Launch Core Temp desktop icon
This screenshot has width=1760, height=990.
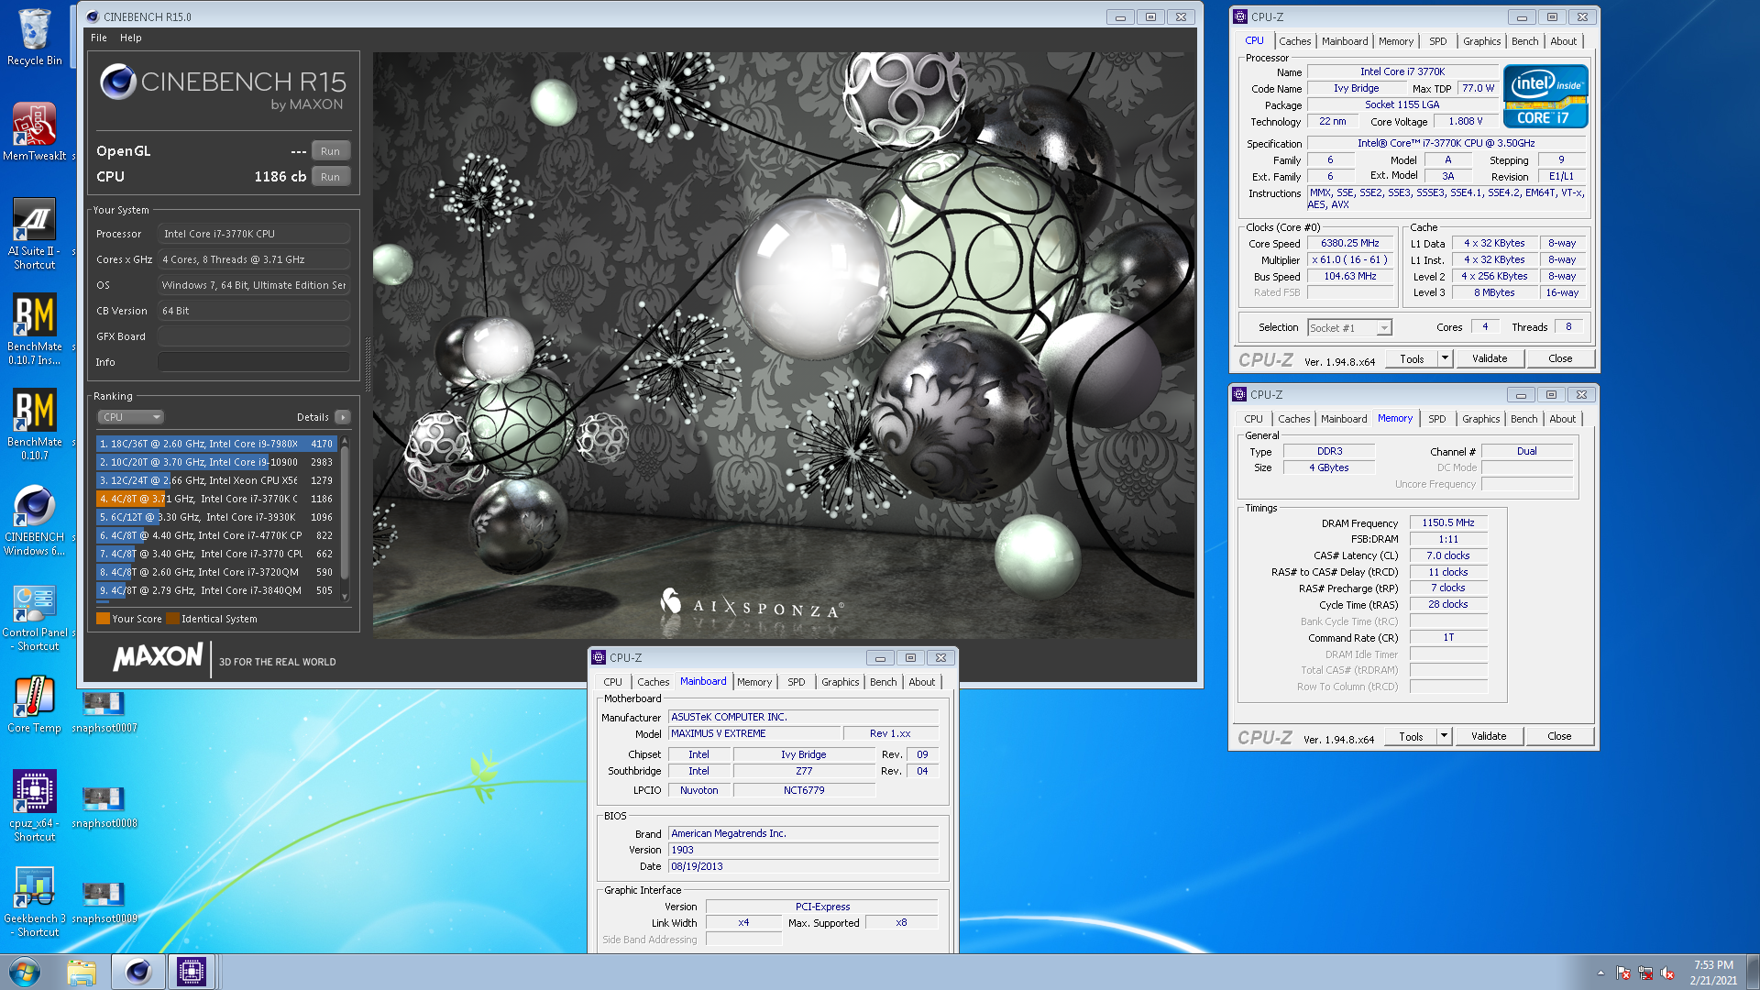point(34,705)
